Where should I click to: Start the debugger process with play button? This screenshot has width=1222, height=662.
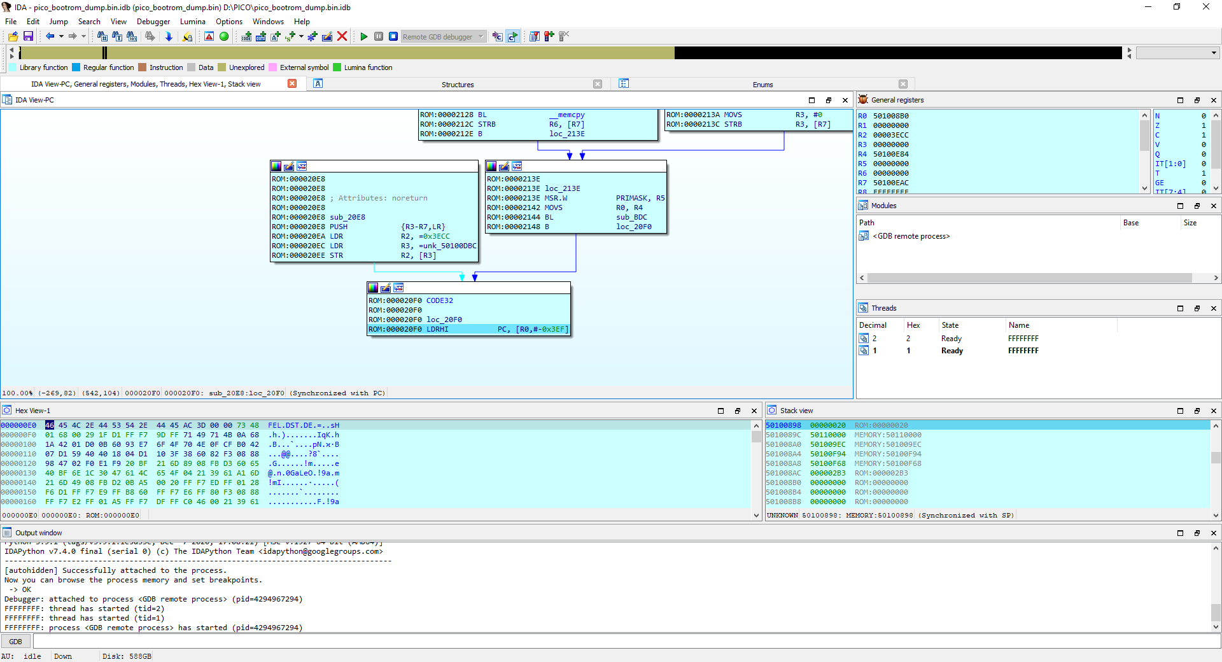tap(364, 36)
